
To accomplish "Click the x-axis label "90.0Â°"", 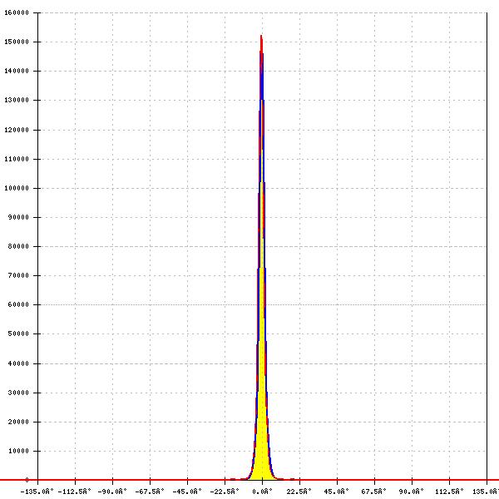I will (412, 492).
